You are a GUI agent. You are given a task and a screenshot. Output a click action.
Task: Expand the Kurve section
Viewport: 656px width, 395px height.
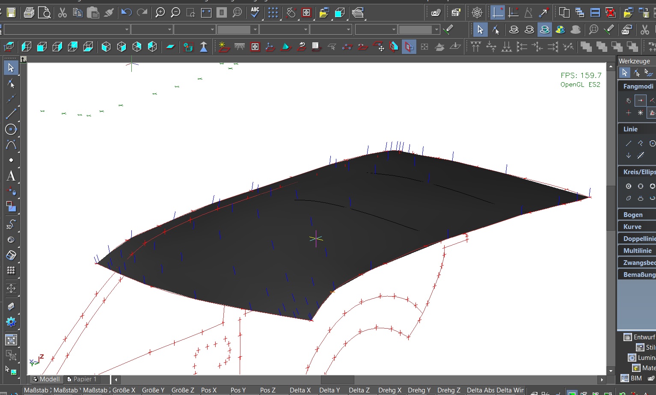click(x=632, y=226)
